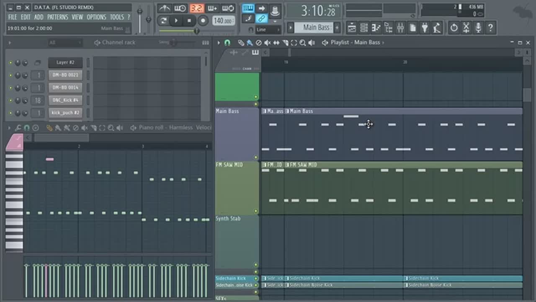Click the record button in transport
Screen dimensions: 536x302
[203, 21]
